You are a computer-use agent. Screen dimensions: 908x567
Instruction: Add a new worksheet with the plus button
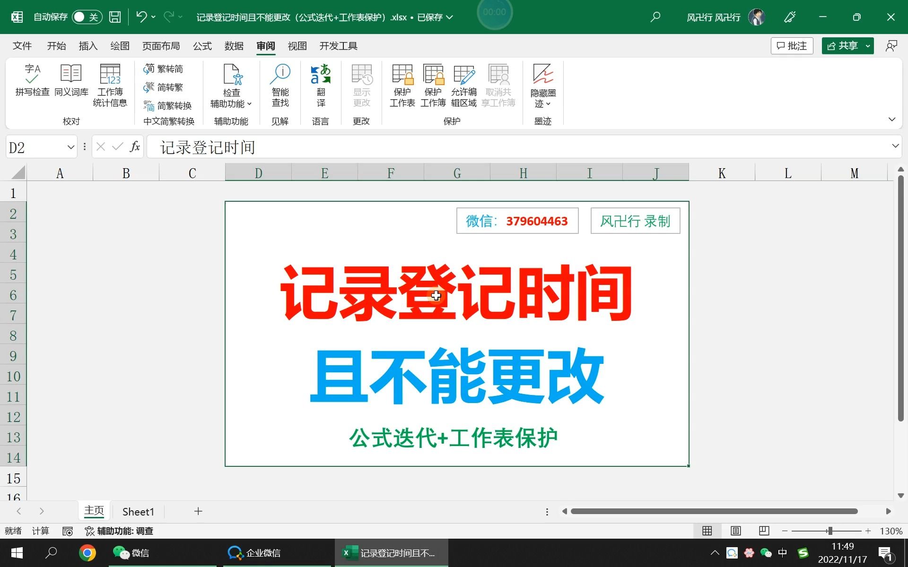click(198, 511)
